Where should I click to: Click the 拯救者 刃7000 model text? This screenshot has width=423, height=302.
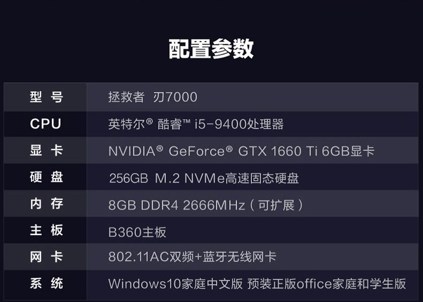click(x=153, y=97)
